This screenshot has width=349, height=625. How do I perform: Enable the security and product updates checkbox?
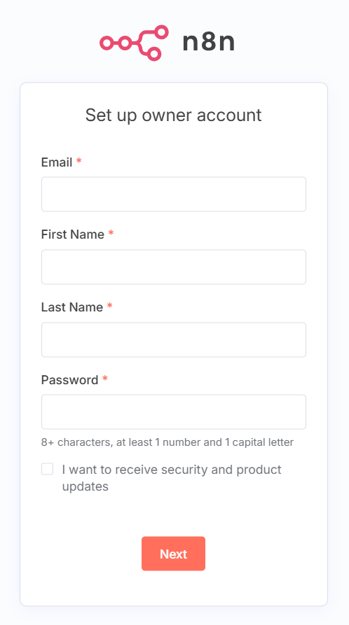point(48,469)
